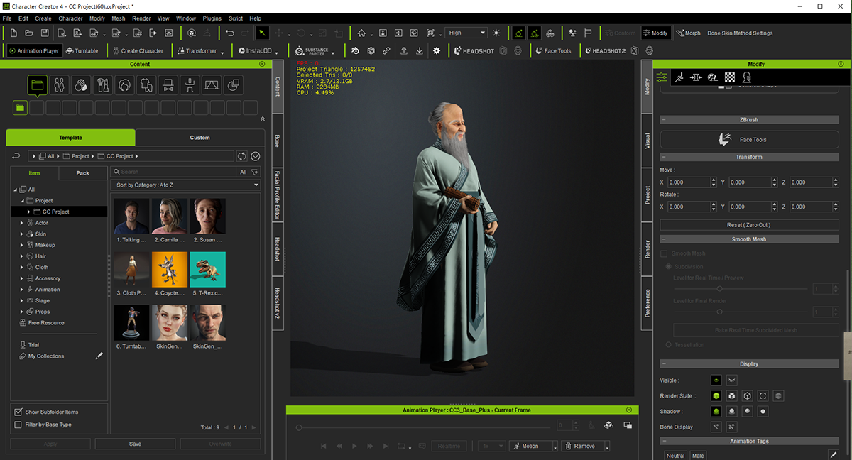Click the Face Tools ZBrush button
This screenshot has width=852, height=460.
click(x=748, y=140)
